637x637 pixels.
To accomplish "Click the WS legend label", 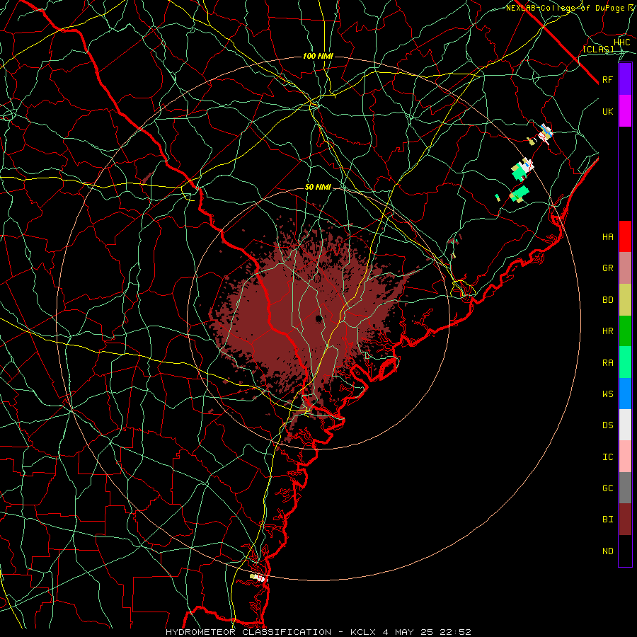I will tap(607, 394).
